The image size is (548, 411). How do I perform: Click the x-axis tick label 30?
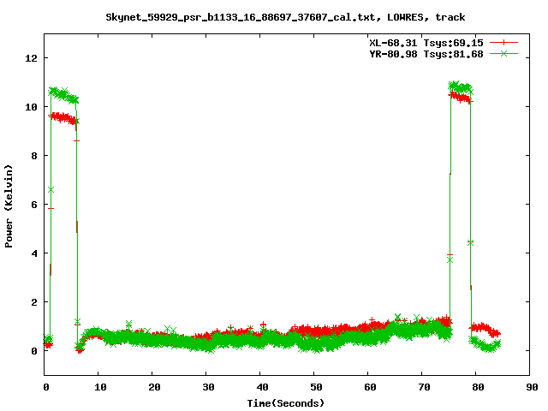click(x=208, y=387)
